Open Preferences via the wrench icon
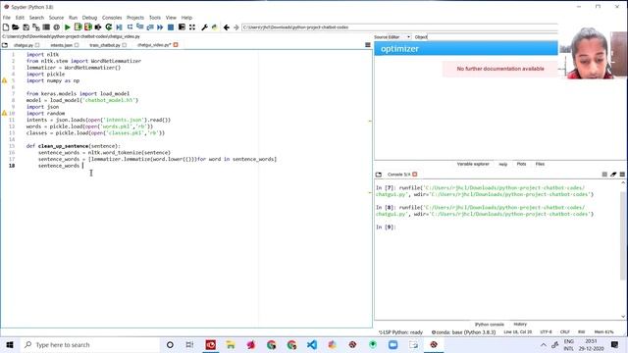 pyautogui.click(x=204, y=27)
